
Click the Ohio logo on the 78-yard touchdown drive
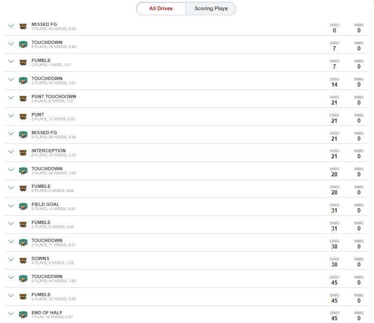click(x=23, y=44)
